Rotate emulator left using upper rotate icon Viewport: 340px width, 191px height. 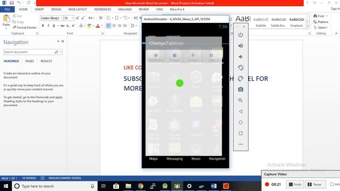coord(241,67)
